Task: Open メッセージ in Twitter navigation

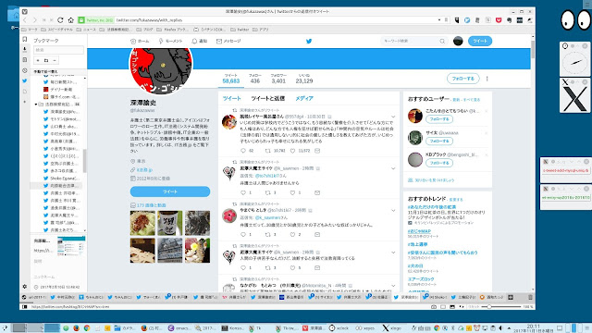Action: click(x=228, y=41)
